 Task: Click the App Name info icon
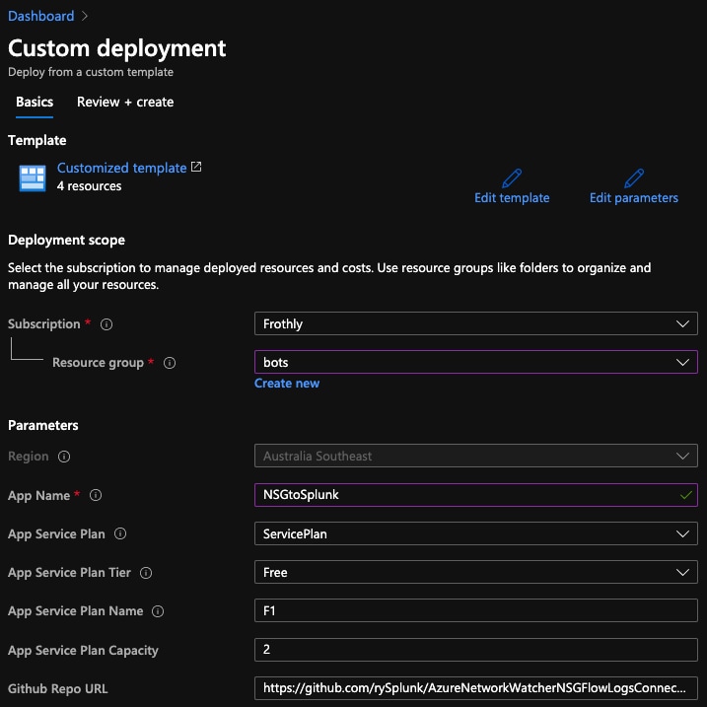96,496
